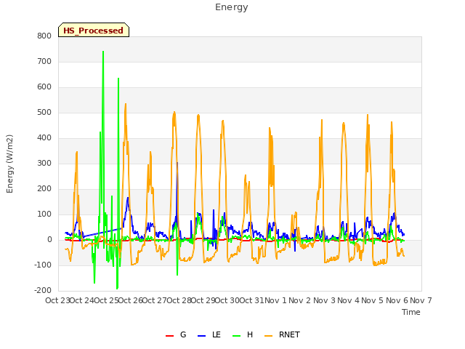Click the Oct 29 date label
Viewport: 465px width, 349px height.
[203, 300]
